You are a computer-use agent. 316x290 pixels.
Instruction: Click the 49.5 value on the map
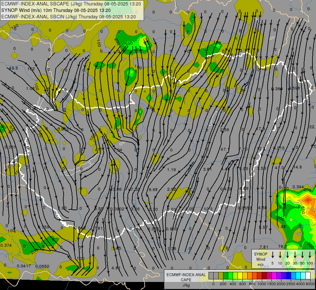pyautogui.click(x=14, y=68)
